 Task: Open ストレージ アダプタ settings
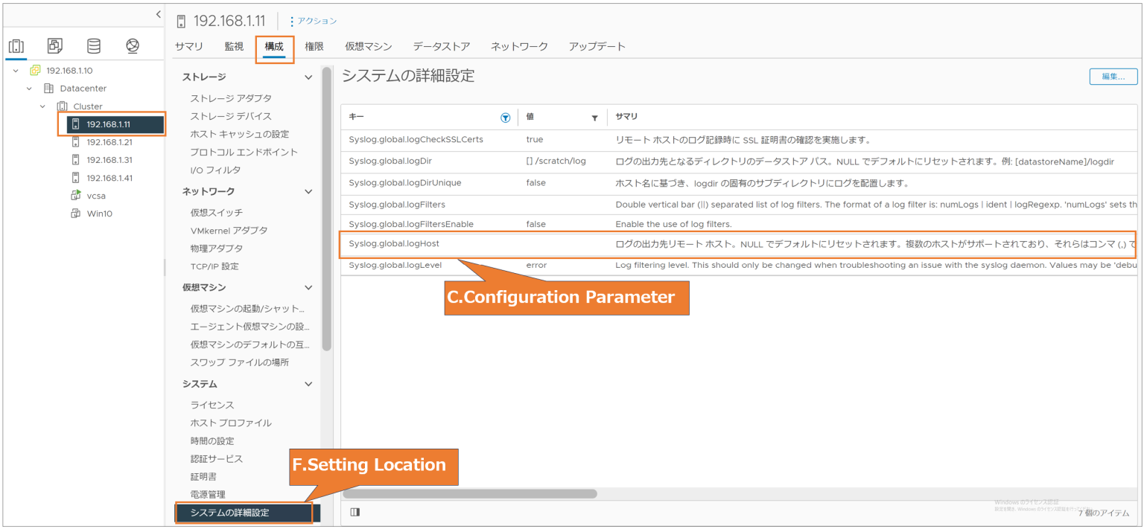[231, 98]
